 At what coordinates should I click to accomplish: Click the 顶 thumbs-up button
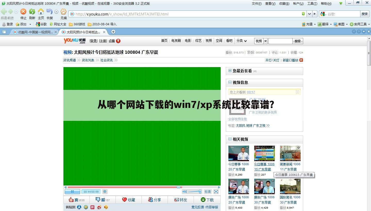coord(77,200)
